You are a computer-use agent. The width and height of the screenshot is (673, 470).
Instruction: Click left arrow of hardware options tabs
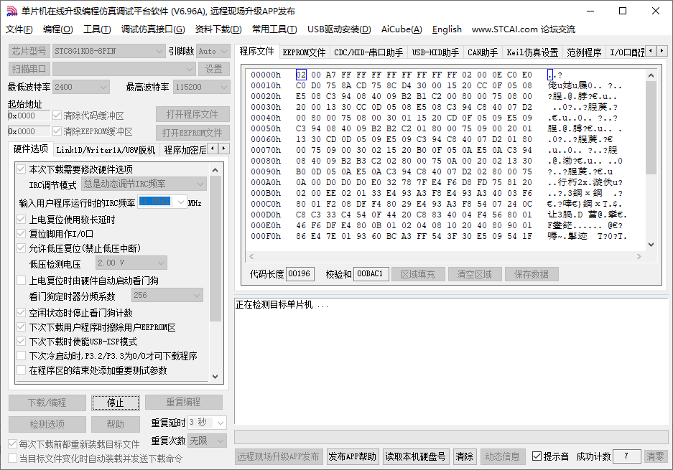click(213, 149)
